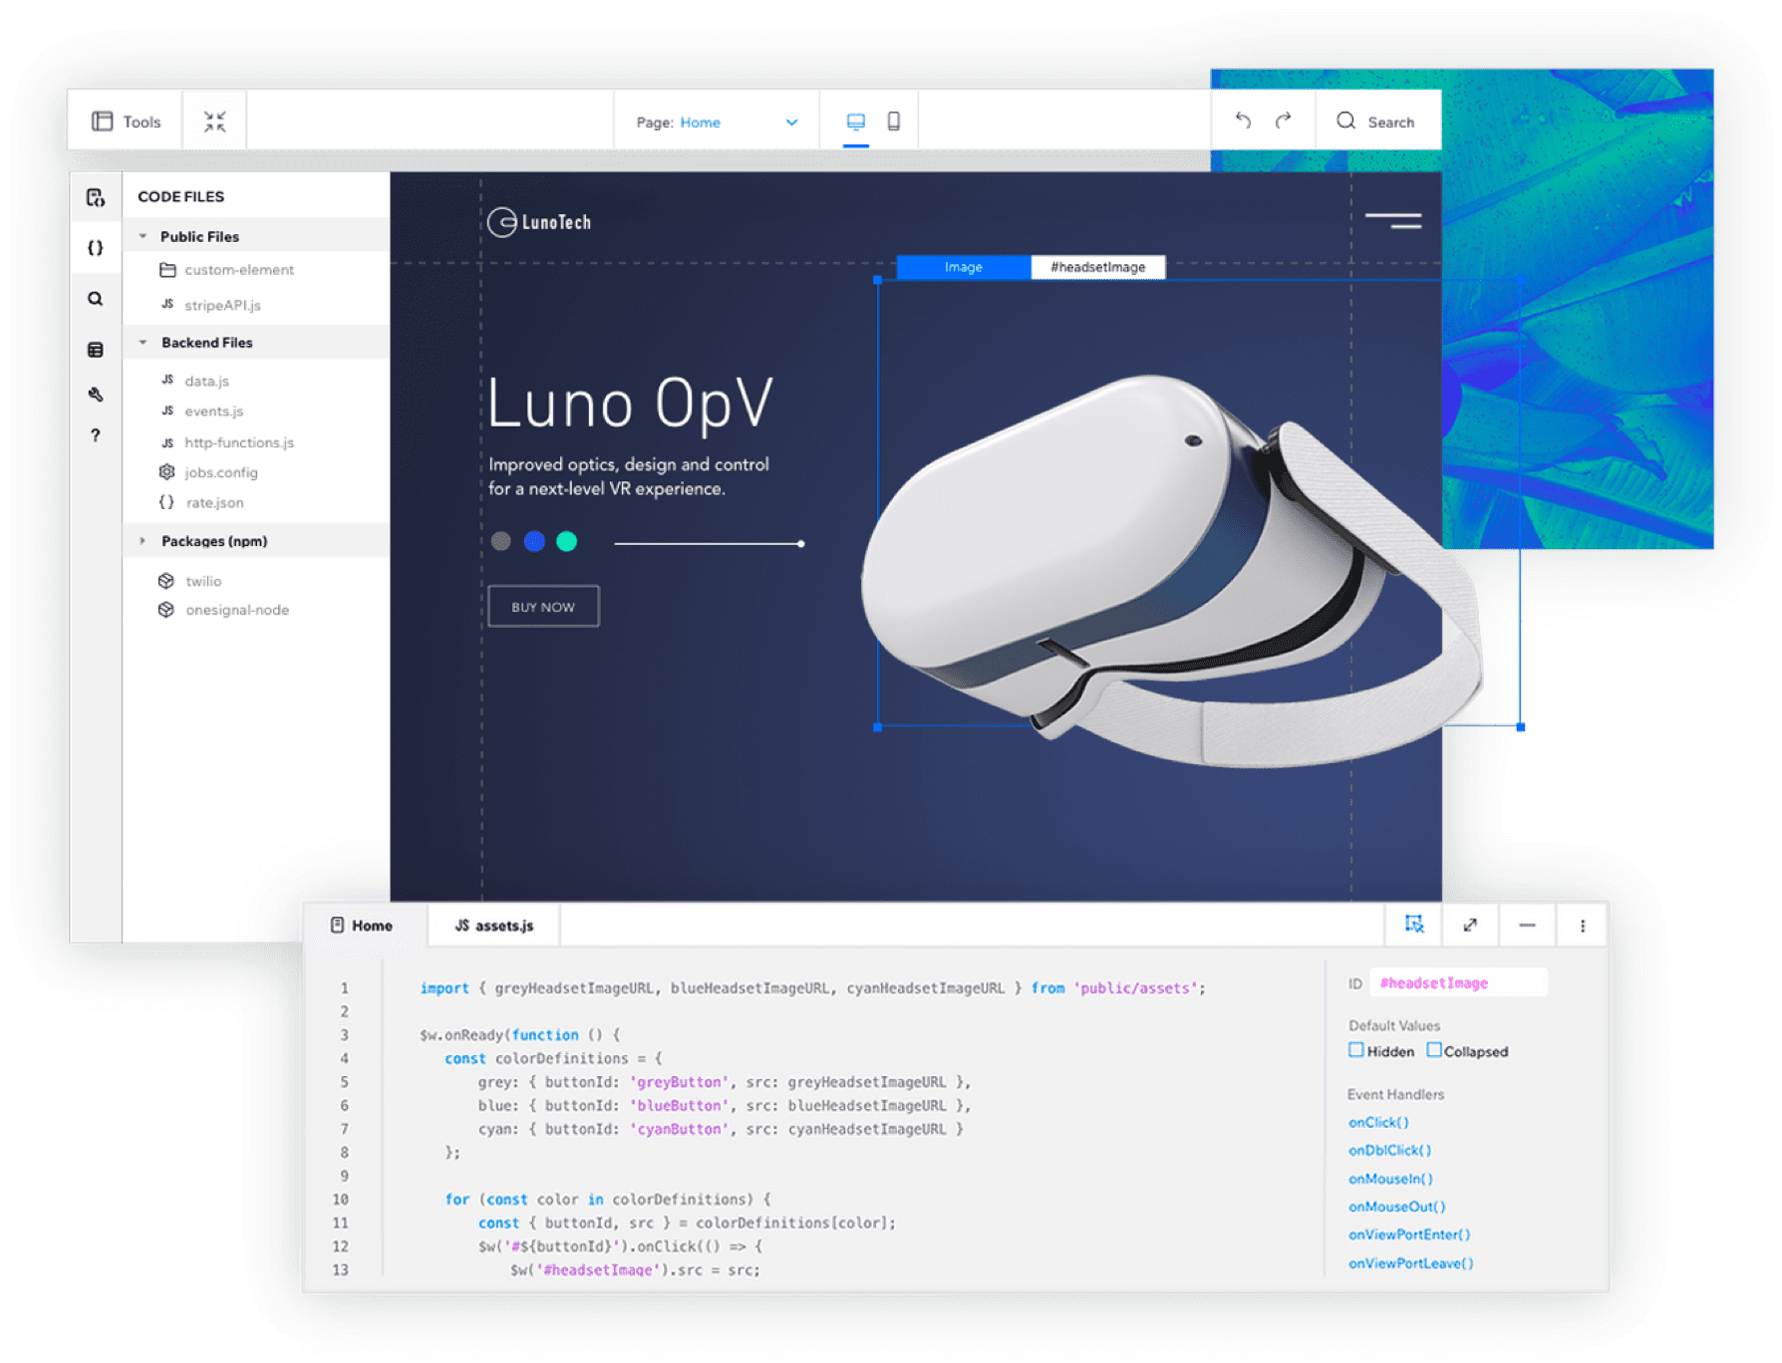Enable the Collapsed checkbox
This screenshot has width=1782, height=1363.
tap(1434, 1049)
